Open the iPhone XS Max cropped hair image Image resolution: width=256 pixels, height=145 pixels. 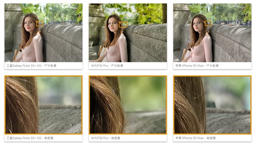[212, 105]
